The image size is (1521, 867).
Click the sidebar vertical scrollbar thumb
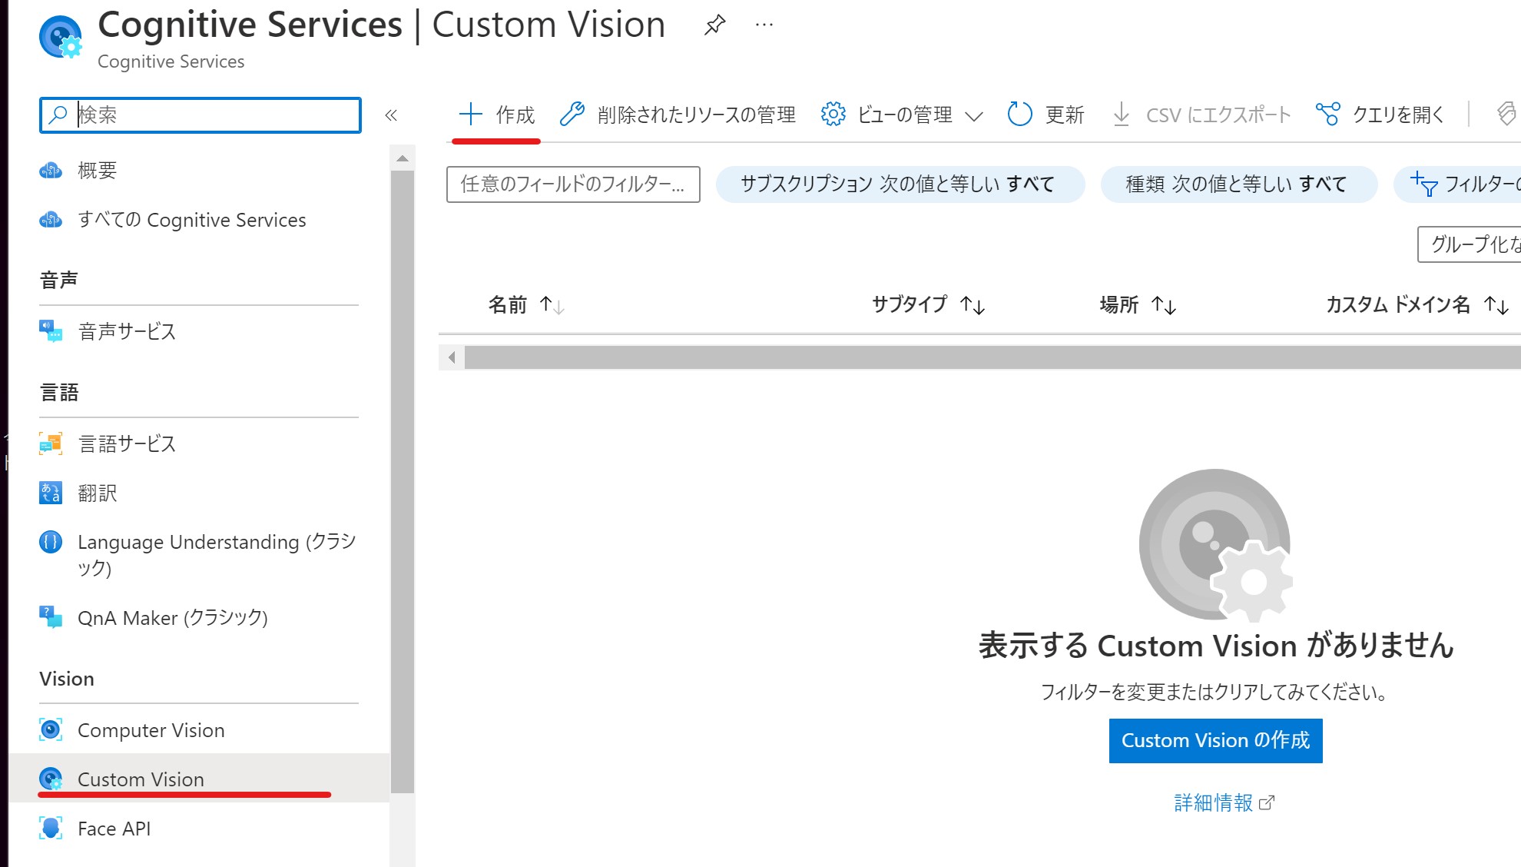[403, 482]
